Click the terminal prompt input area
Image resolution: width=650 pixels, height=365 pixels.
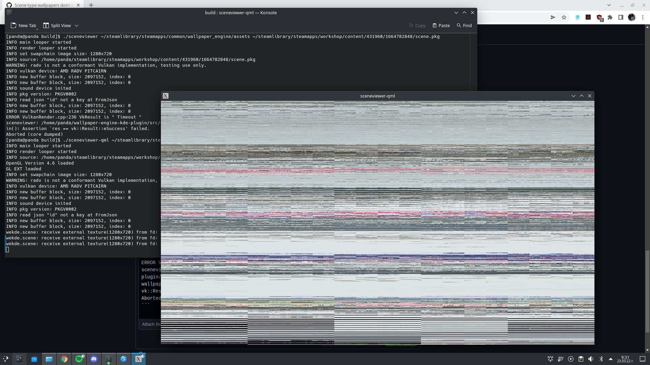[7, 250]
